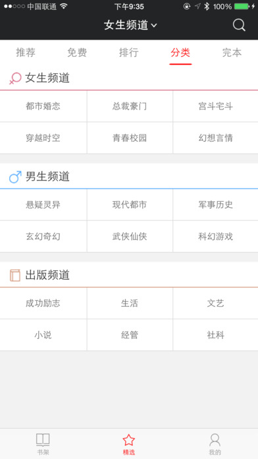Screen dimensions: 258x459
Task: Switch to the 推荐 tab
Action: 26,53
